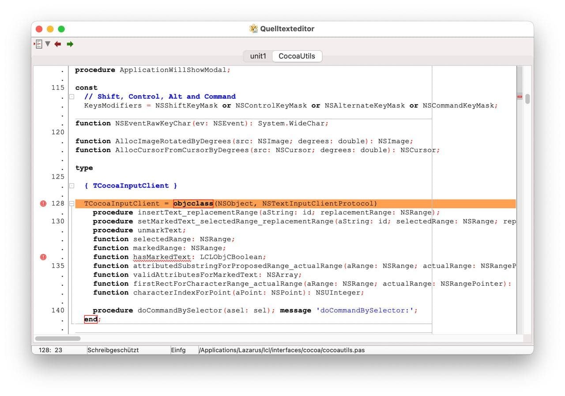This screenshot has height=396, width=565.
Task: Click characterIndexForPoint function name
Action: coord(182,292)
